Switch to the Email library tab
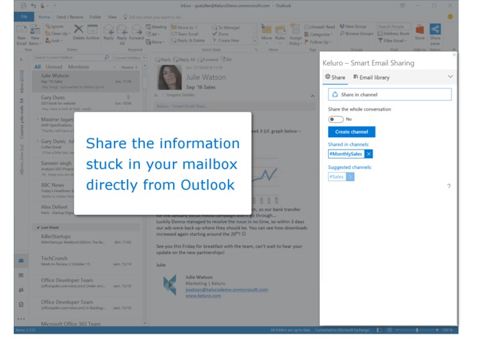This screenshot has height=339, width=477. (x=371, y=78)
